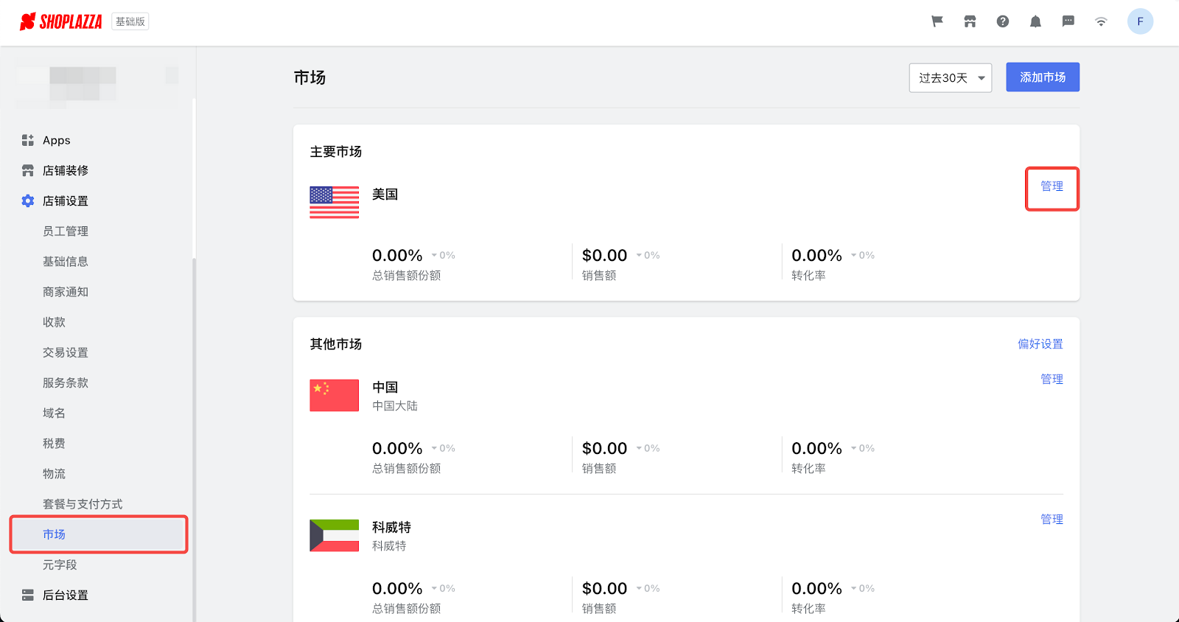Click the flag icon in top bar
The height and width of the screenshot is (622, 1179).
pyautogui.click(x=937, y=21)
